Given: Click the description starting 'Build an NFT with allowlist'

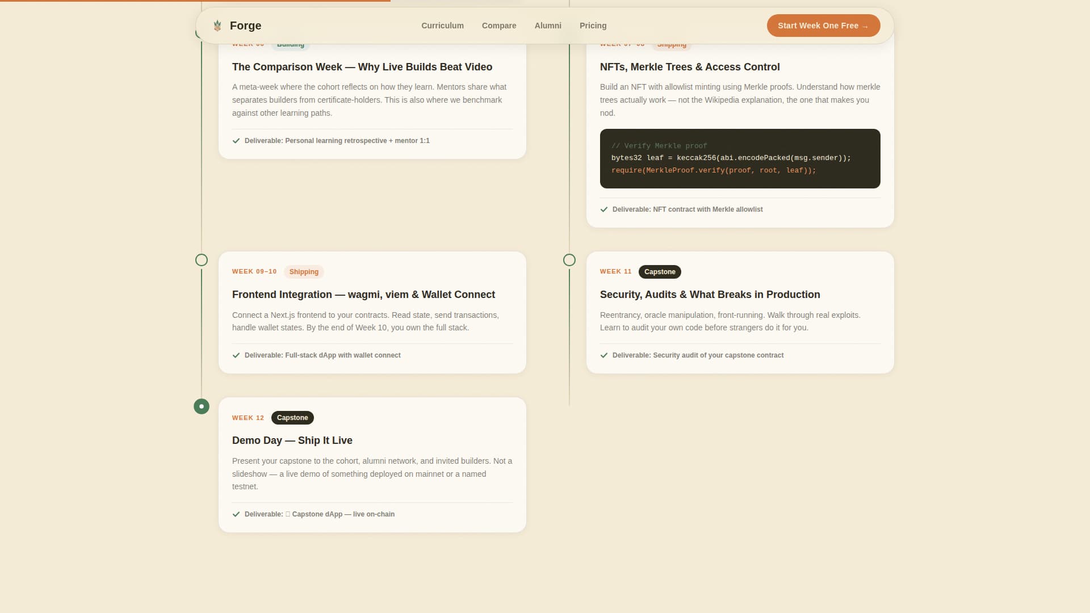Looking at the screenshot, I should (x=740, y=100).
